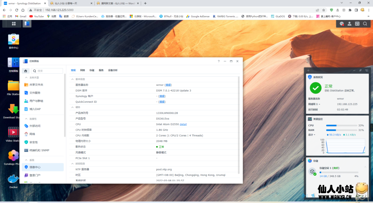Select 安全性 in the sidebar
Image resolution: width=373 pixels, height=203 pixels.
[34, 142]
